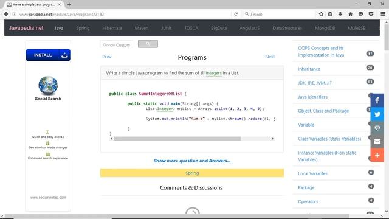Screen dimensions: 389x219
Task: Open AngularJS section in the navbar
Action: (250, 29)
